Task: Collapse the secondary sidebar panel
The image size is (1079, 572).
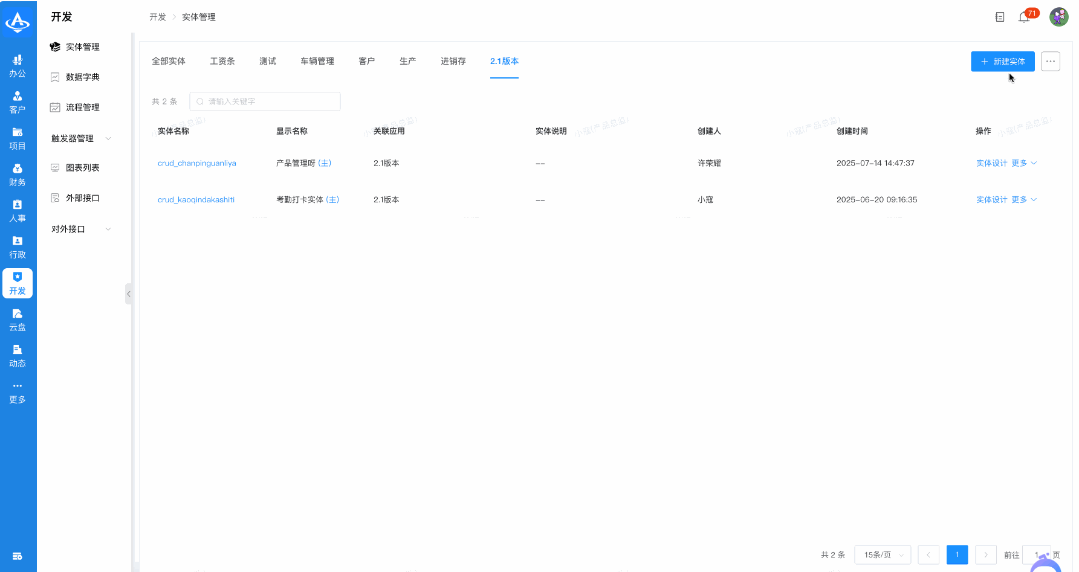Action: click(x=128, y=294)
